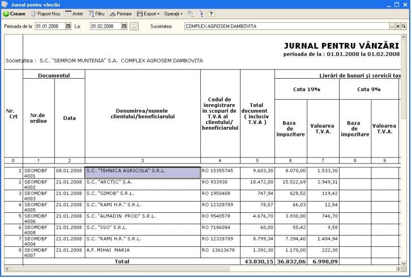Image resolution: width=412 pixels, height=278 pixels.
Task: Click total document value 4.676,70
Action: click(257, 219)
